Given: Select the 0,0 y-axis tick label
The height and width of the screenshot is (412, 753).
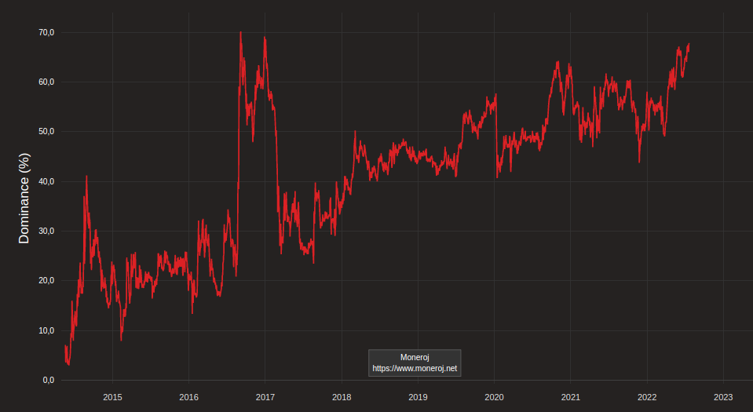Looking at the screenshot, I should click(x=49, y=380).
